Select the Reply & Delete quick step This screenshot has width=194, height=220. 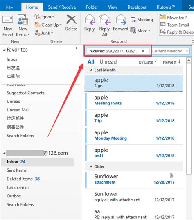[177, 32]
